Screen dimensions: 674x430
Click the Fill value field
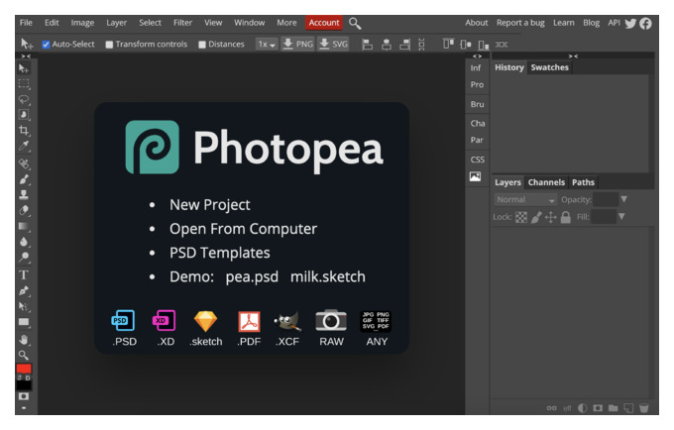pyautogui.click(x=604, y=217)
